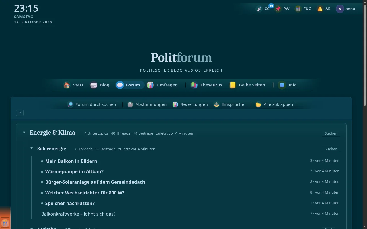Click the people icon in the orange side strip
This screenshot has width=367, height=229.
coord(5,223)
